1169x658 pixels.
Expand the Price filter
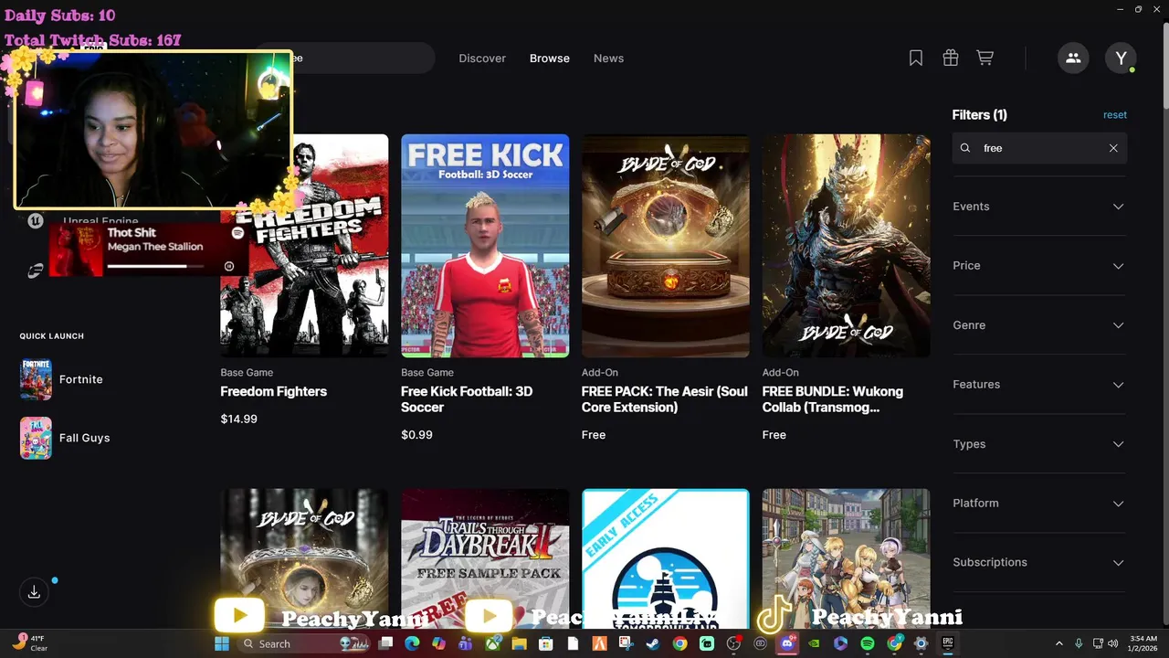[x=1039, y=266]
